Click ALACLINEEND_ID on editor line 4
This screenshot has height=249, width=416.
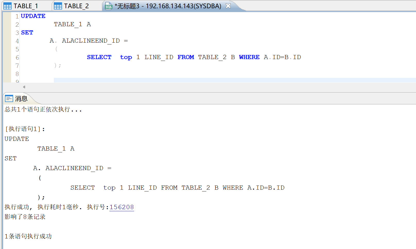click(x=91, y=41)
